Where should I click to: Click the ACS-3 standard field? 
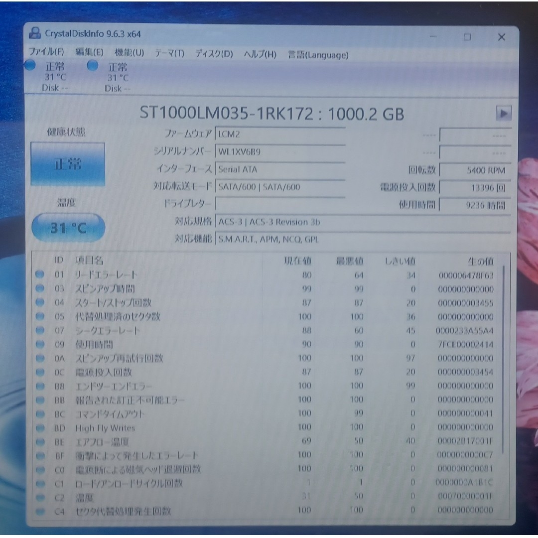(x=363, y=222)
